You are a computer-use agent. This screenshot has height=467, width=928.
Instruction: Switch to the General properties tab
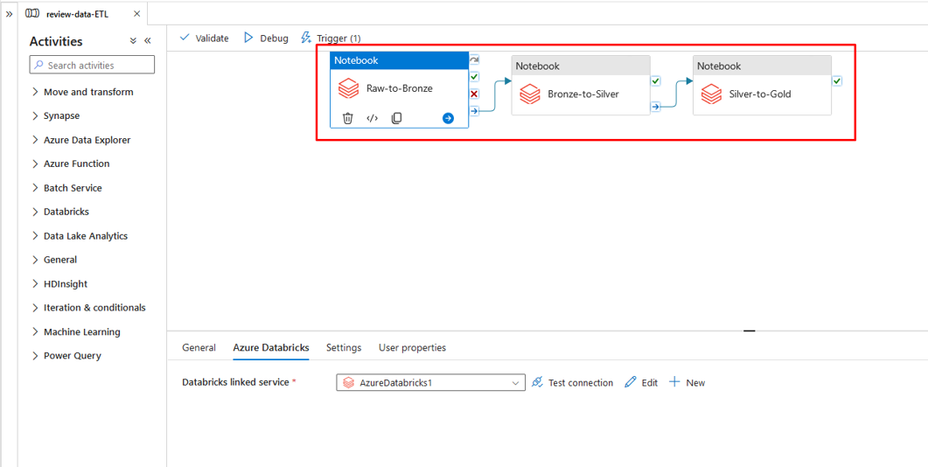[x=199, y=347]
